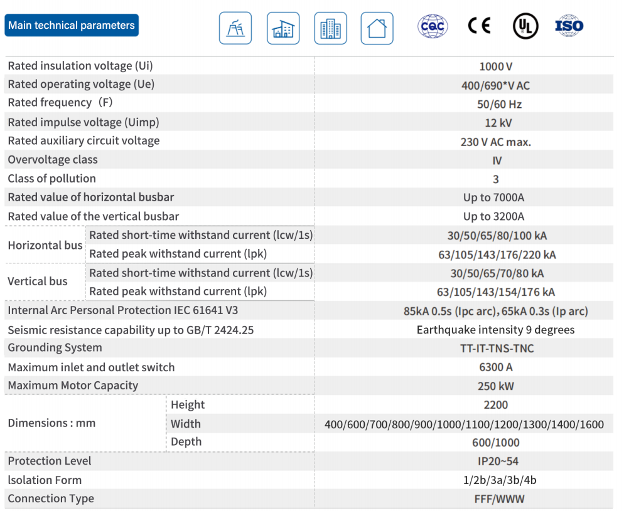This screenshot has width=624, height=511.
Task: Select the '63/105/143/176/220 kA' value
Action: pyautogui.click(x=497, y=255)
